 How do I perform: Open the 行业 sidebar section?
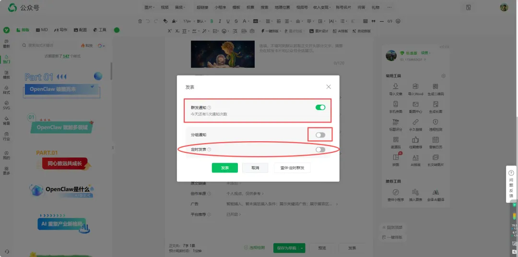click(7, 136)
